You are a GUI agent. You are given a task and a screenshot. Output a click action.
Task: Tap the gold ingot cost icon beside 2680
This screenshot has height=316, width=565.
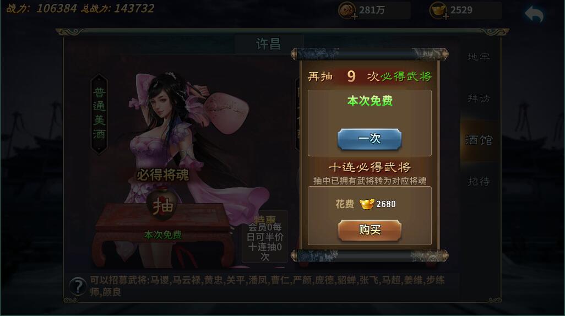[x=367, y=204]
